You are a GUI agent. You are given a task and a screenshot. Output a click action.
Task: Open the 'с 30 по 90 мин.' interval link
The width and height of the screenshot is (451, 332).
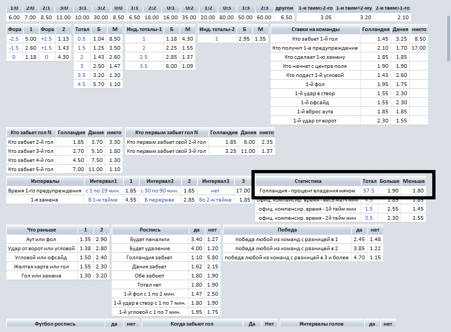coord(159,190)
